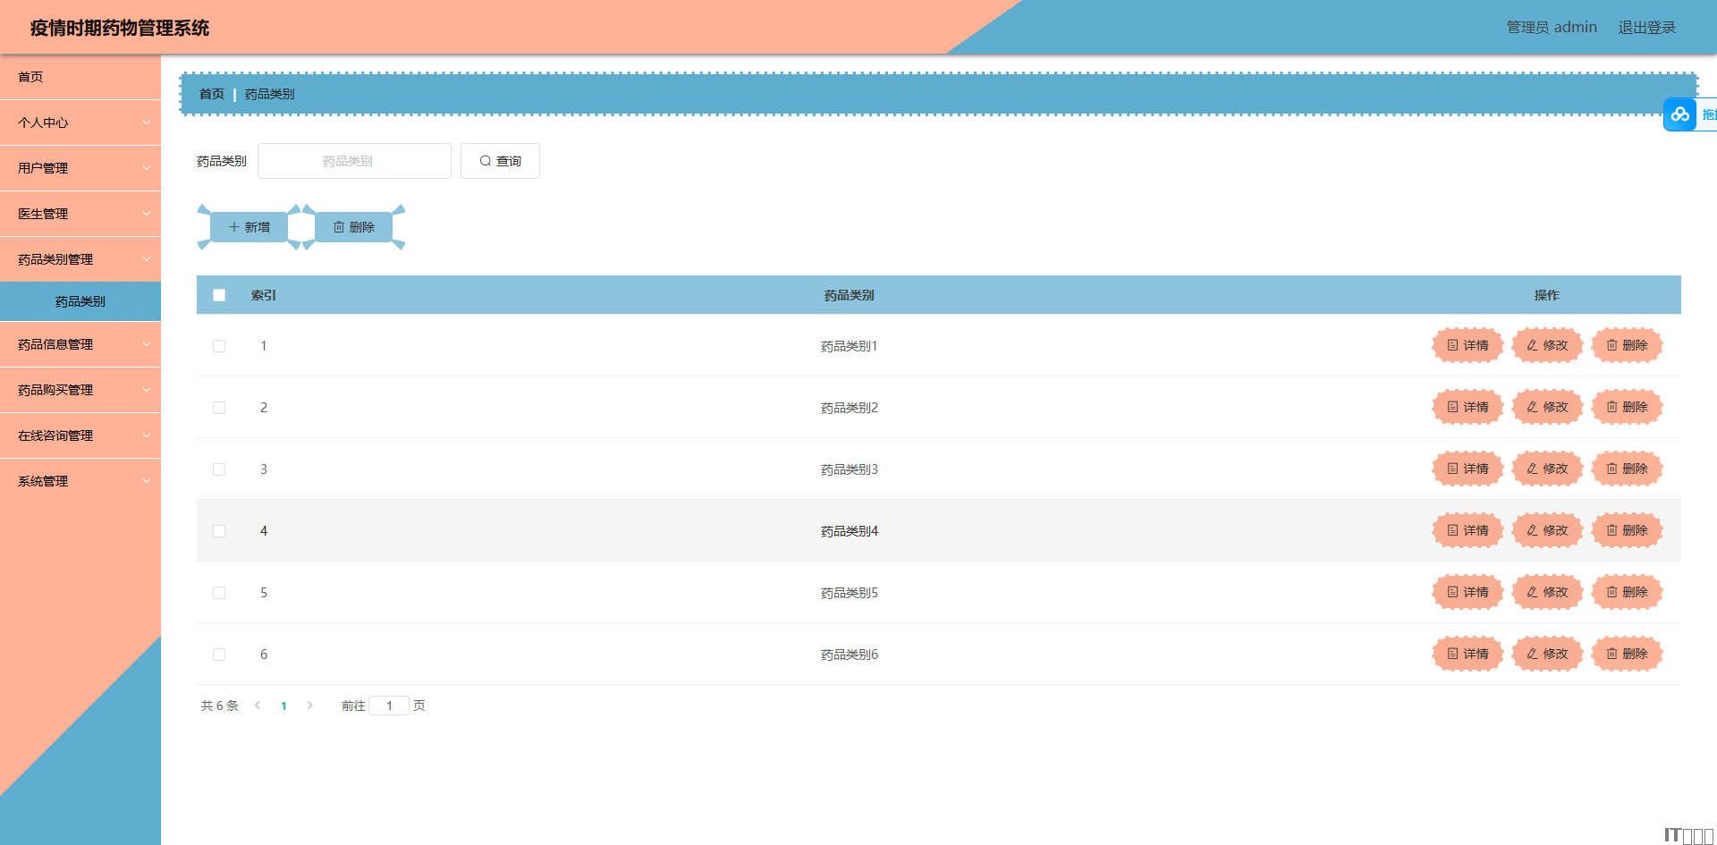The height and width of the screenshot is (845, 1717).
Task: Expand 药品购买管理 sidebar chevron
Action: 147,390
